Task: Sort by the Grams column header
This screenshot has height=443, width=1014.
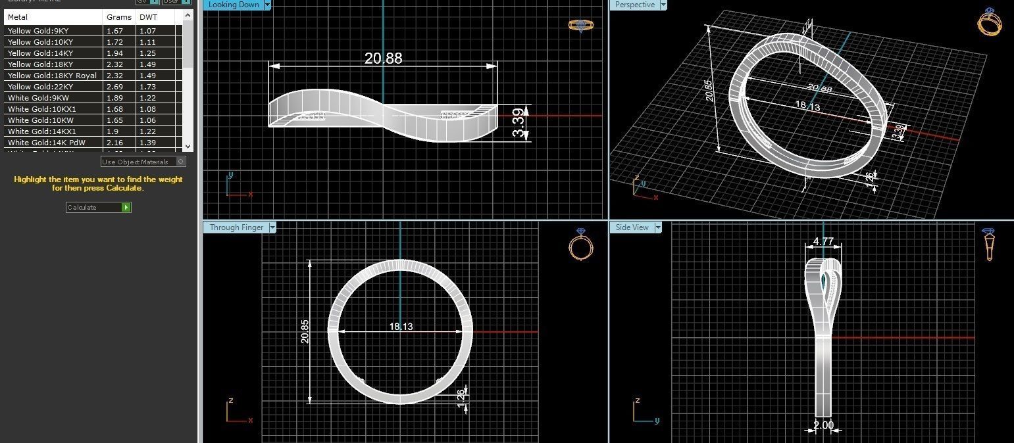Action: click(120, 17)
